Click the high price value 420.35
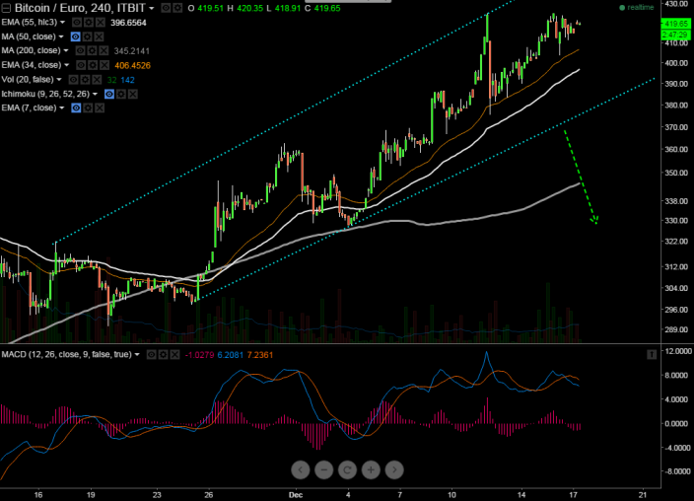 point(250,8)
